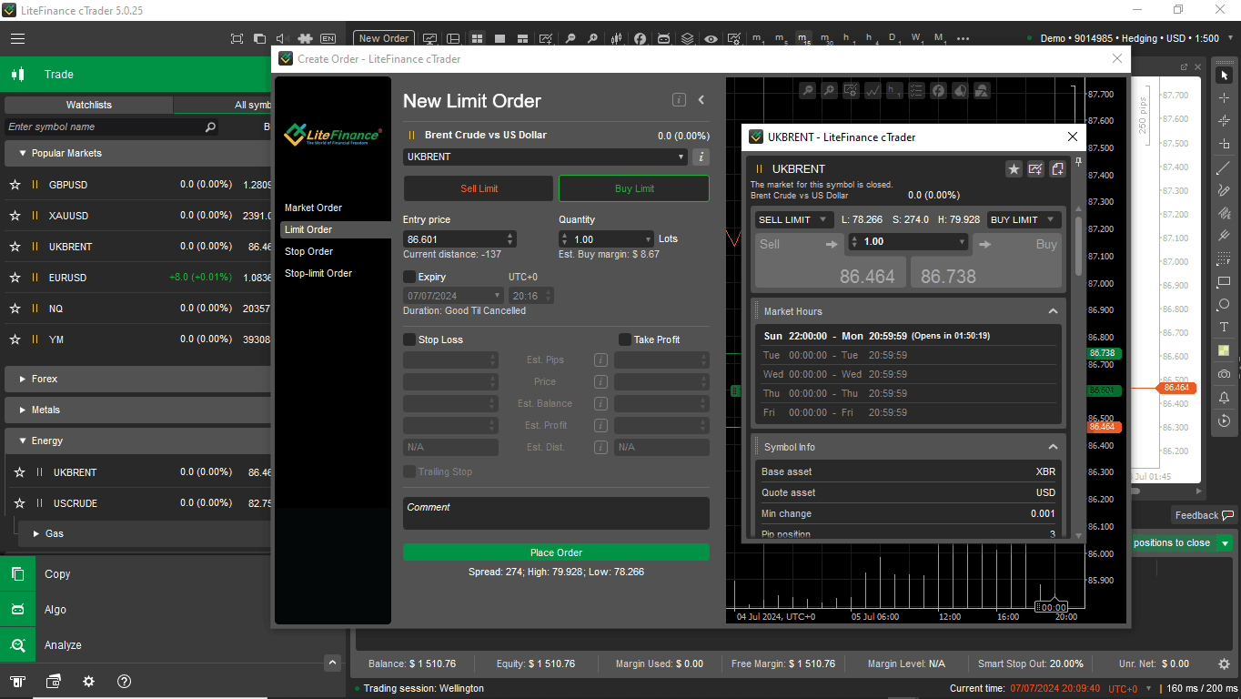Click the UKBRENT window vertical scrollbar
The height and width of the screenshot is (699, 1241).
(1079, 246)
